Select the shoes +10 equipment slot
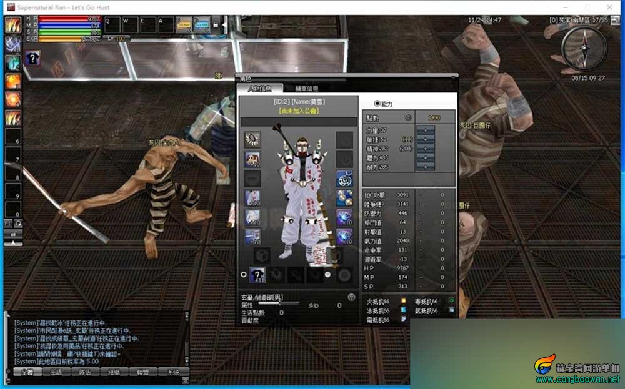Image resolution: width=625 pixels, height=389 pixels. 252,236
